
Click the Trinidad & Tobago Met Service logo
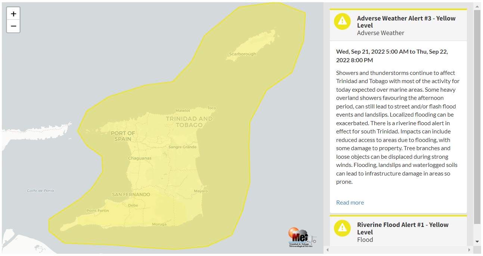(302, 237)
